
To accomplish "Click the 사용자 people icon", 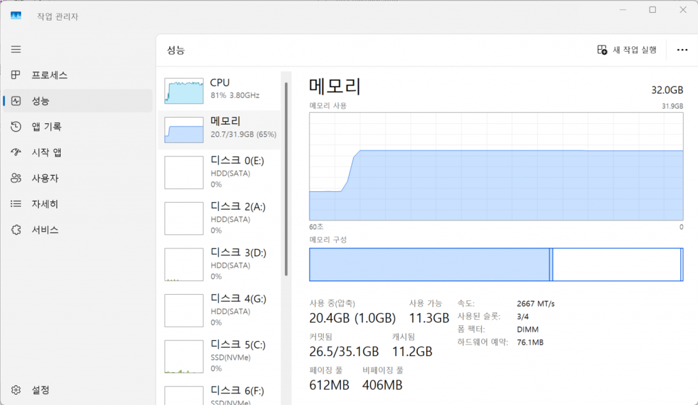I will pyautogui.click(x=16, y=178).
